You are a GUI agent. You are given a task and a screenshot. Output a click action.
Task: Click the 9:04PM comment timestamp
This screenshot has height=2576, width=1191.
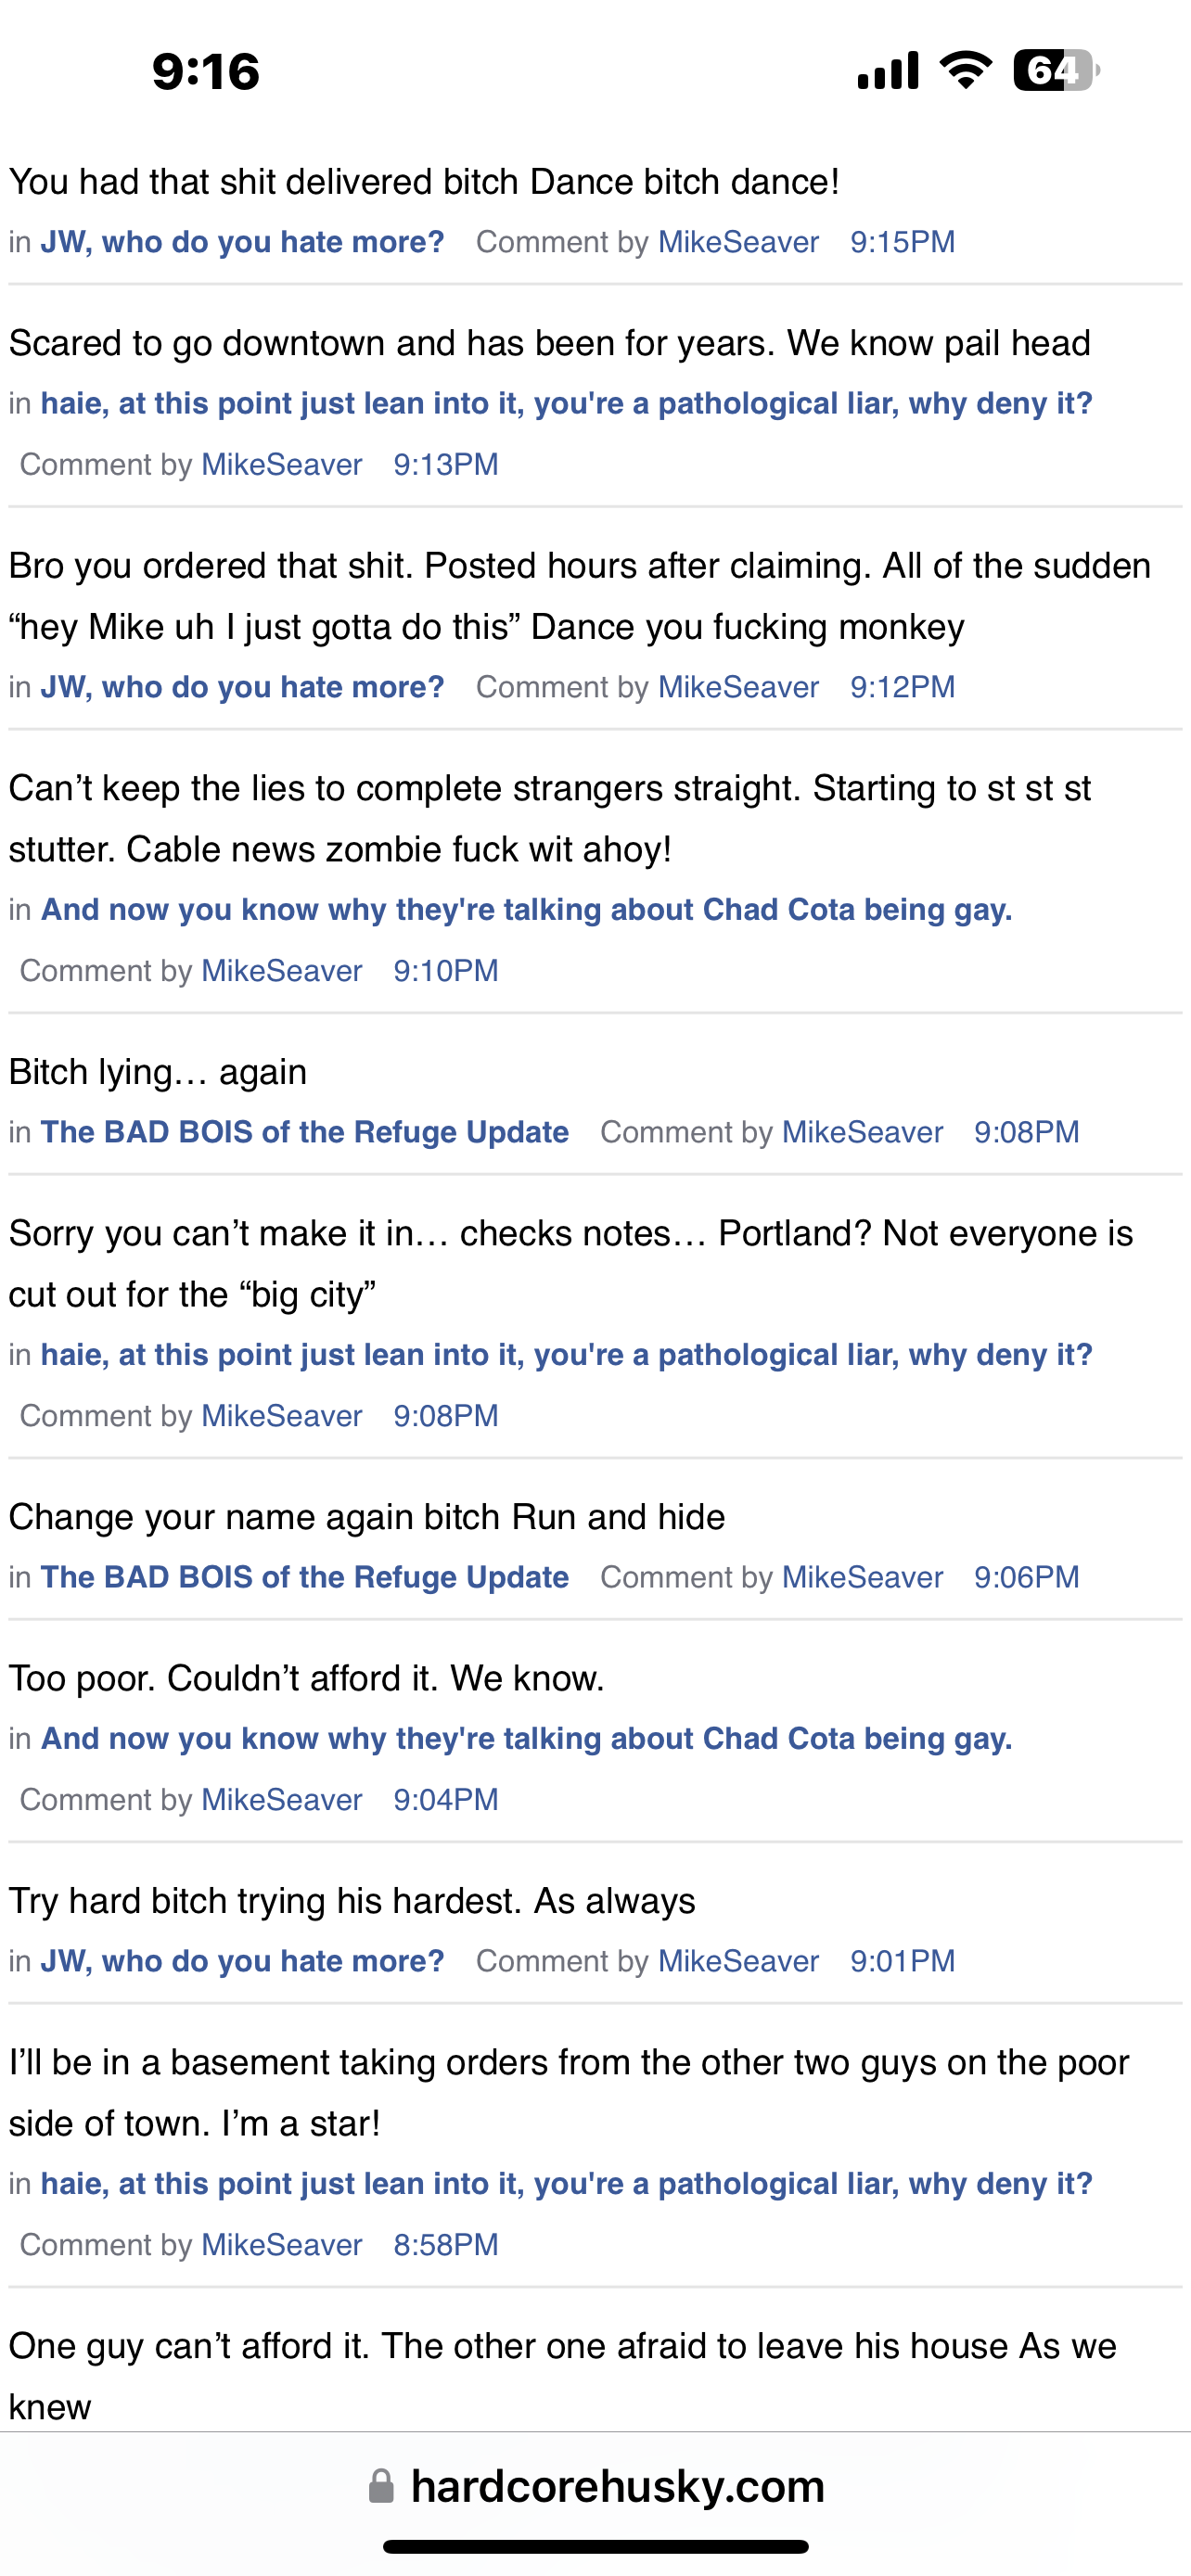point(445,1799)
